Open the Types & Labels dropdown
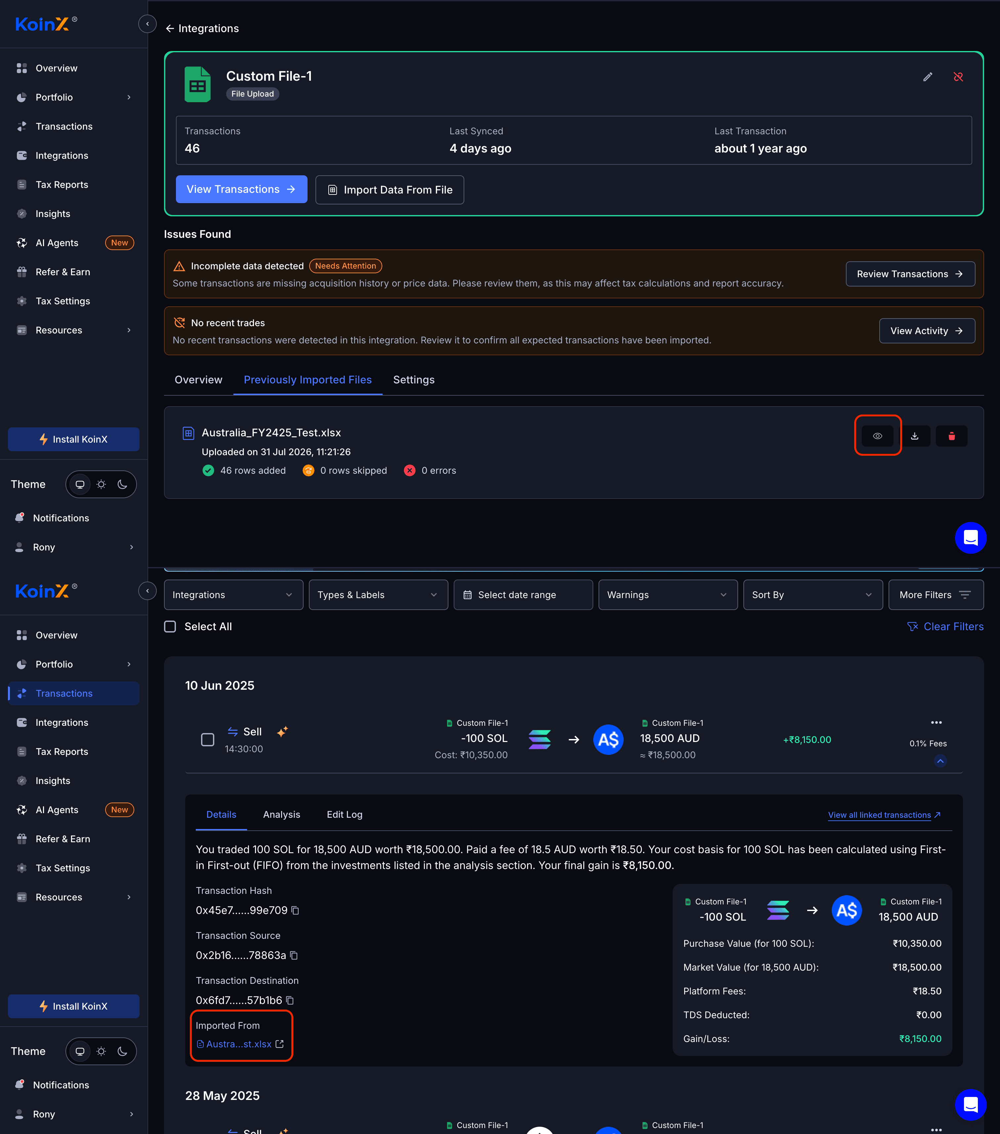The height and width of the screenshot is (1134, 1000). [x=378, y=595]
